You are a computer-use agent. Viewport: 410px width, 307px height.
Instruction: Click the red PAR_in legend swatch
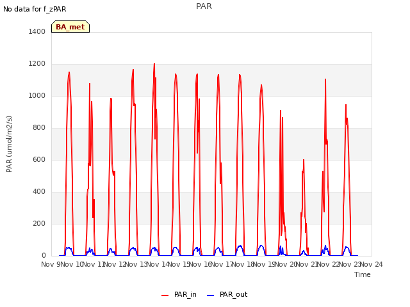165,295
